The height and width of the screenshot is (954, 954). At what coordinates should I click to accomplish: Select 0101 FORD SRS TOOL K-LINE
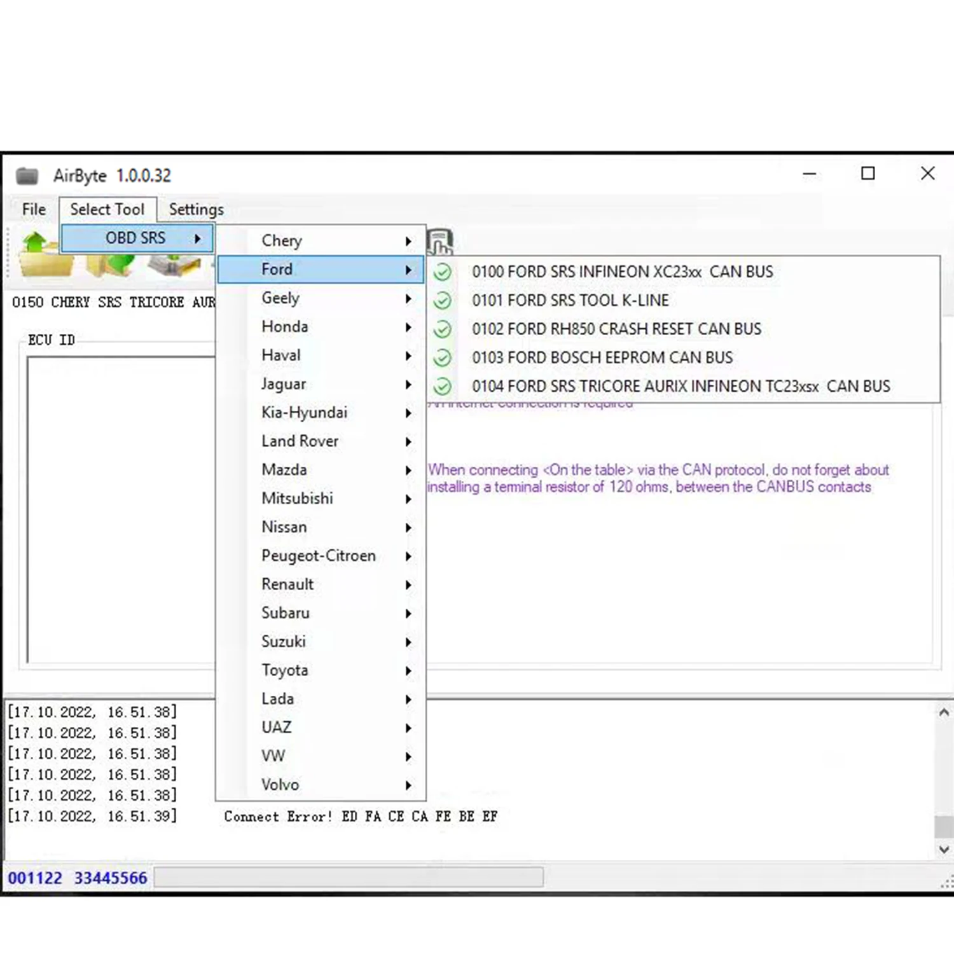pyautogui.click(x=684, y=300)
